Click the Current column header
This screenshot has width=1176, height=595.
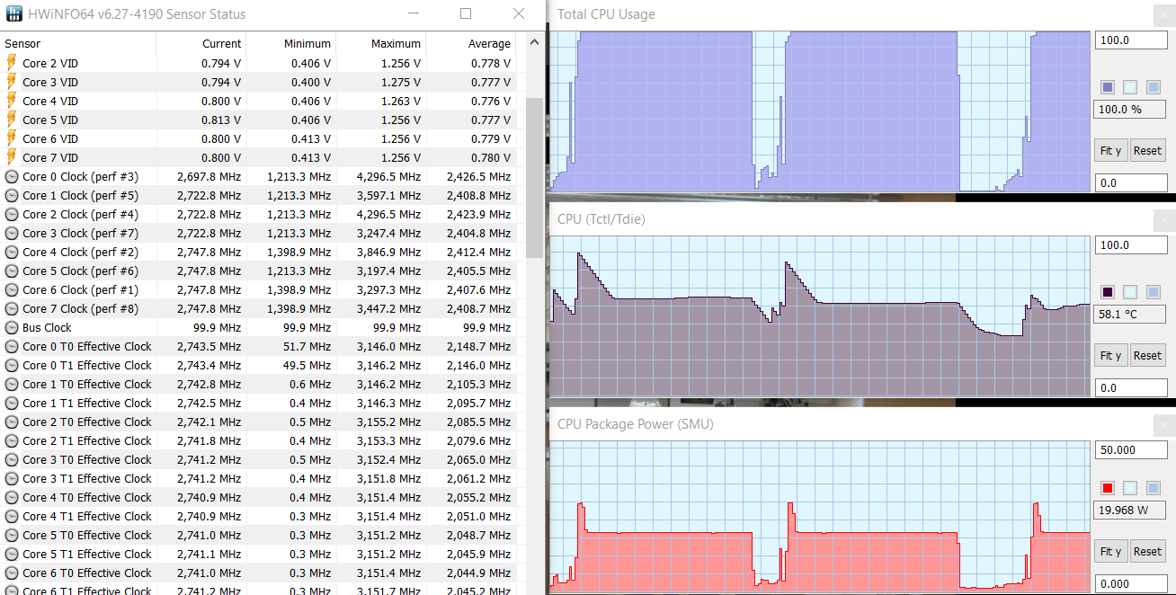point(201,43)
